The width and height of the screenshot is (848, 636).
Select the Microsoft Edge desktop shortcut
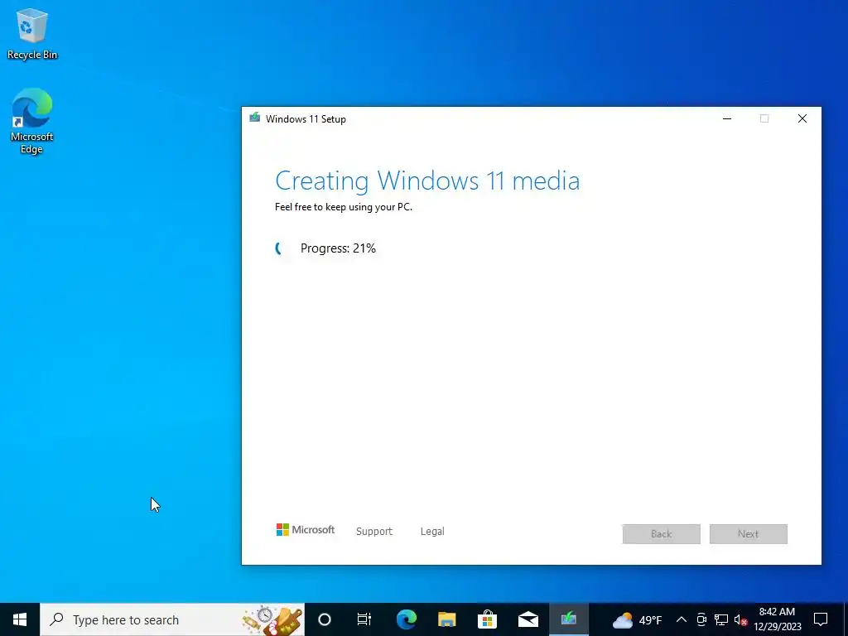32,121
